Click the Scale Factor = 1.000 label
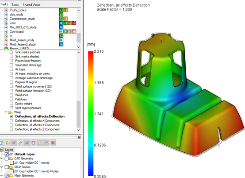 coord(114,10)
